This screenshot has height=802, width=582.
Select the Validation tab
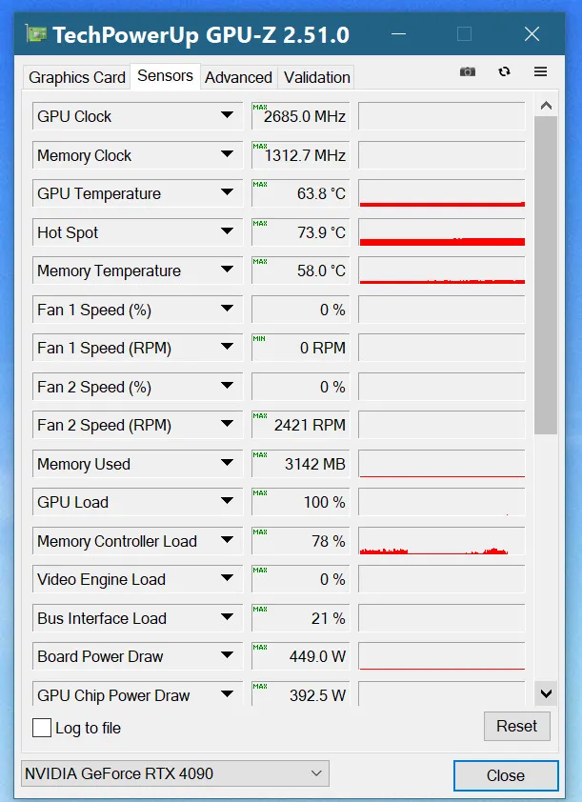pos(317,77)
